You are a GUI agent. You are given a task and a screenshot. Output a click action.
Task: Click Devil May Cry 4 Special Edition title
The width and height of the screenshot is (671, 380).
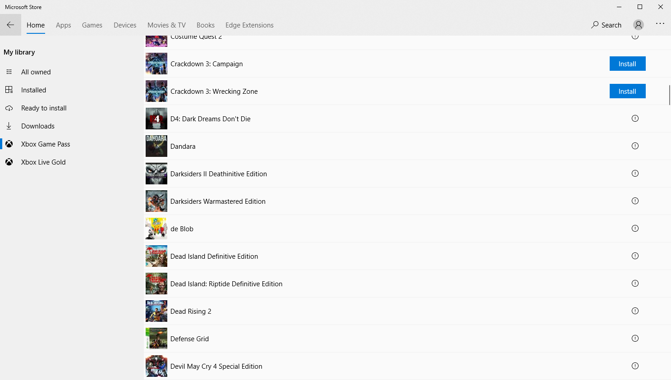(x=216, y=366)
